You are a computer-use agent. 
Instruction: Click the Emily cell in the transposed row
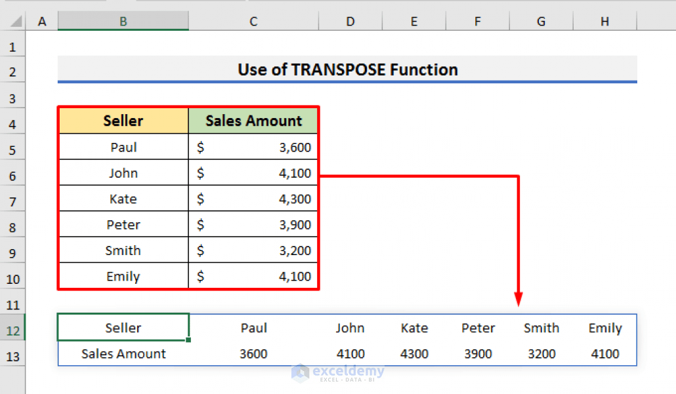click(604, 327)
